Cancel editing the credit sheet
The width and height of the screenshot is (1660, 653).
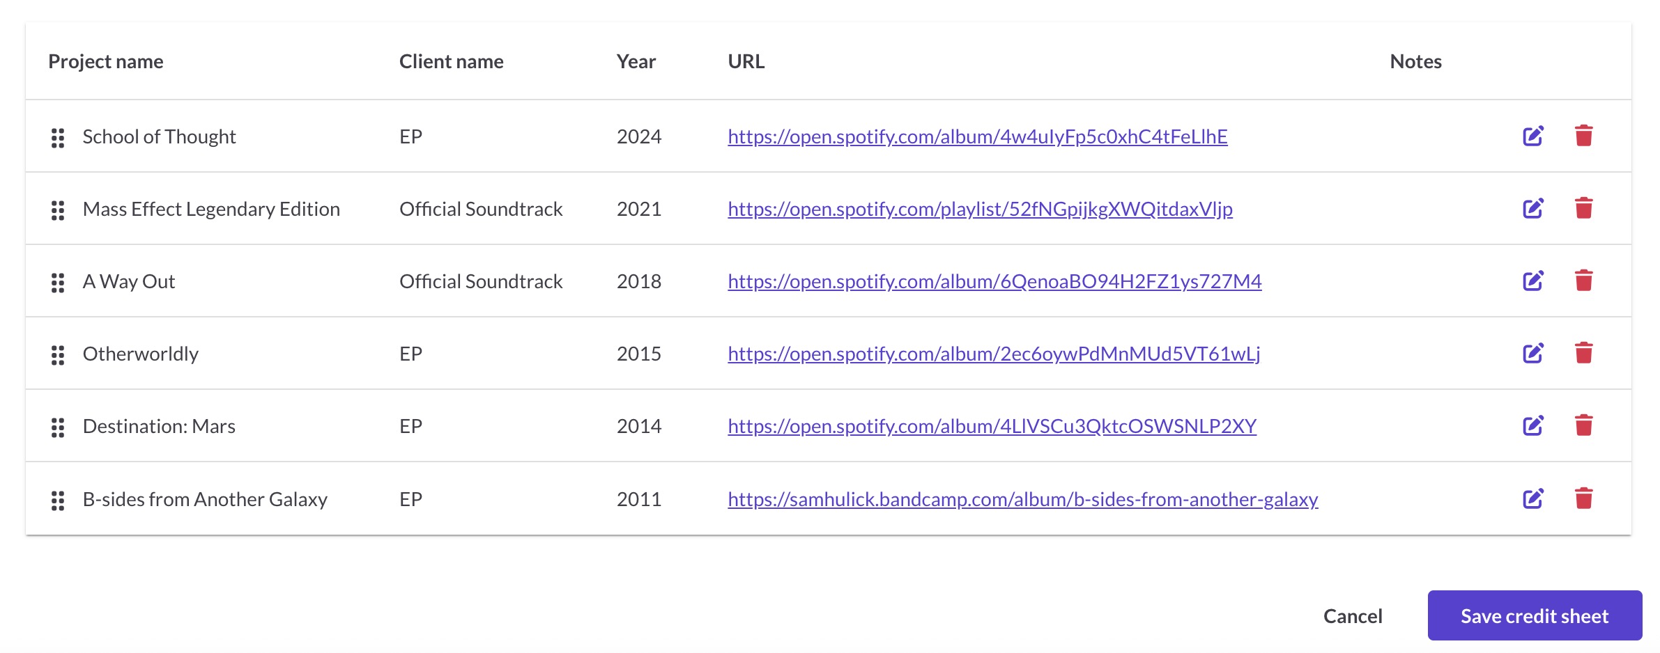(1353, 616)
